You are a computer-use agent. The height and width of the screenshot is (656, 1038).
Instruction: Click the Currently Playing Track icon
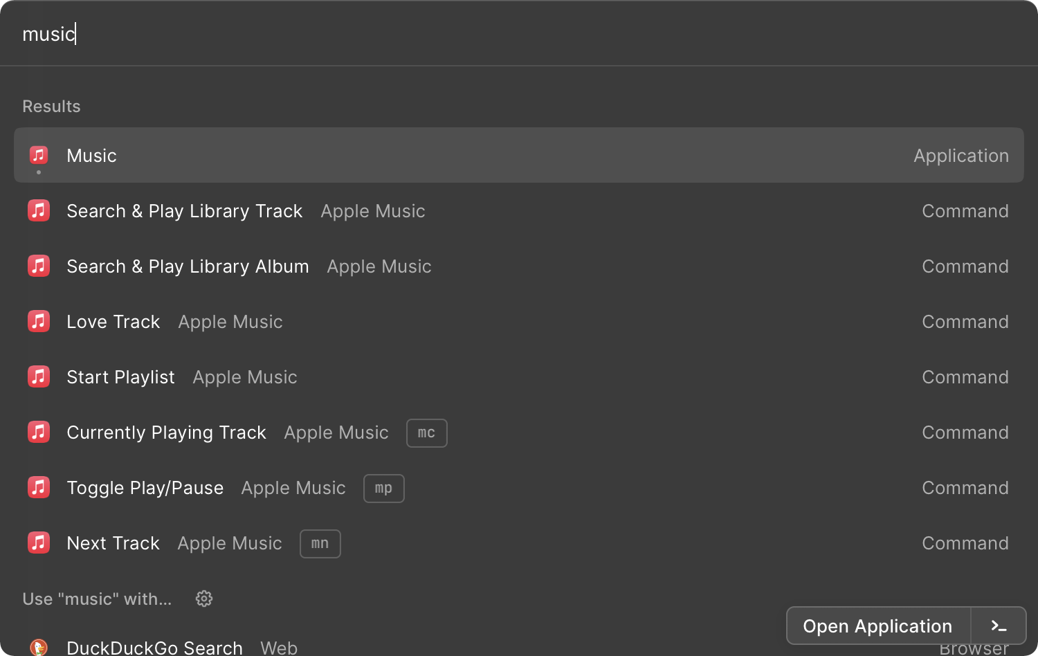[39, 432]
